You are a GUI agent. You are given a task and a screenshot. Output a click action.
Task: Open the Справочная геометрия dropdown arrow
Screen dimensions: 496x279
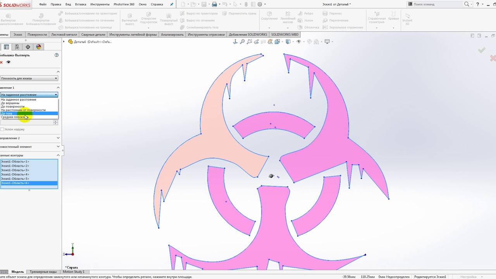pyautogui.click(x=377, y=28)
